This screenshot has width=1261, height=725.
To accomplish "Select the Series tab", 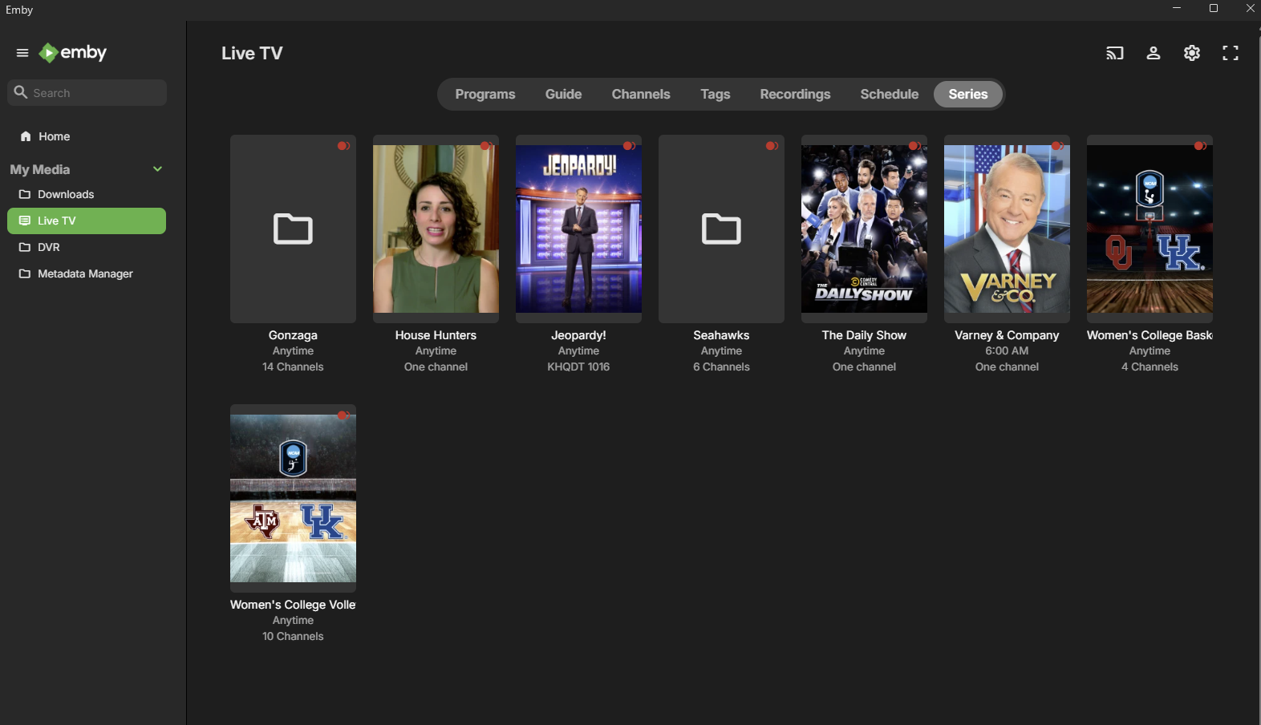I will point(968,94).
